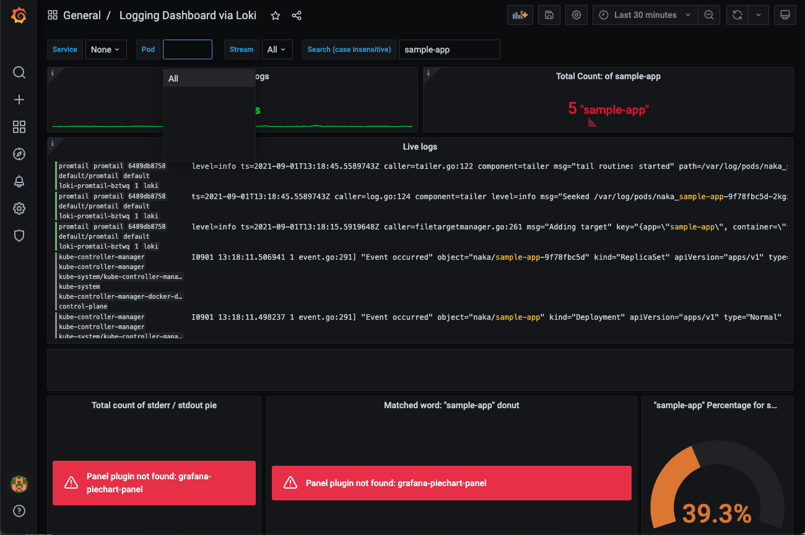
Task: Expand the log line starting ts=2021-09-01T13:18:45 caller=log.go:124
Action: coord(489,197)
